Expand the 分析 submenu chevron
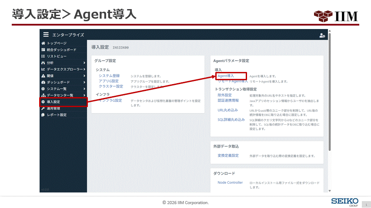The height and width of the screenshot is (208, 371). [84, 63]
